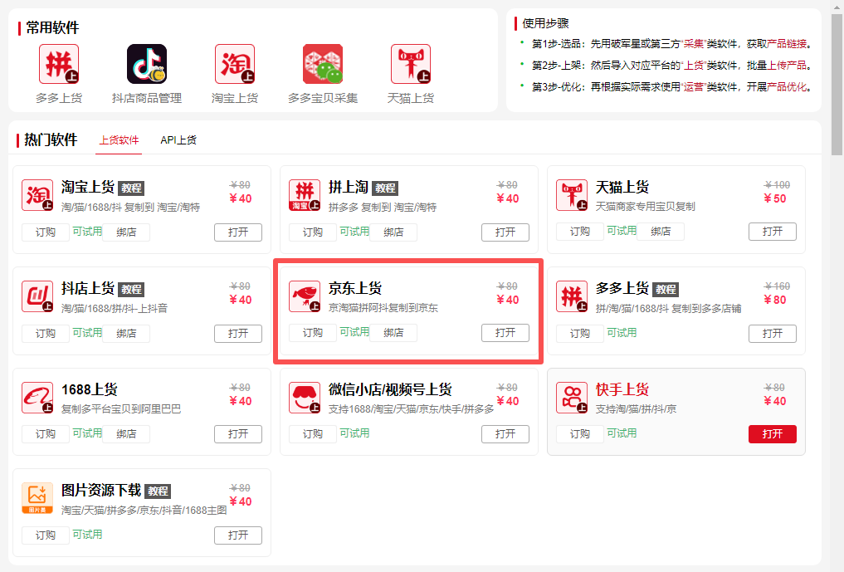The image size is (844, 572).
Task: Order 抖店上货 with its 订购 button
Action: (x=45, y=334)
